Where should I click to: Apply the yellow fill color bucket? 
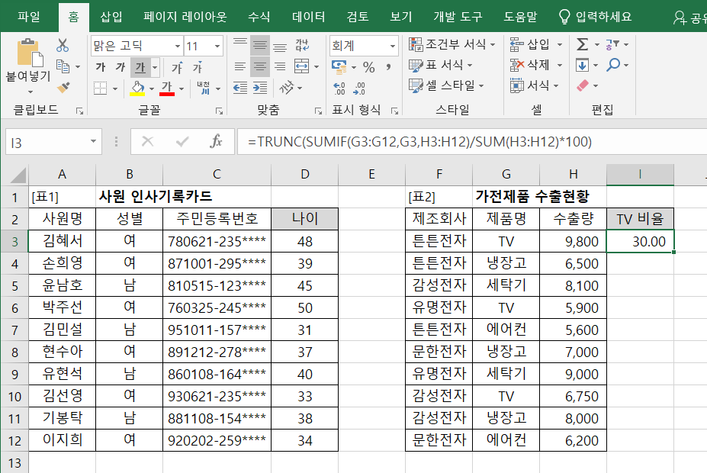click(137, 88)
